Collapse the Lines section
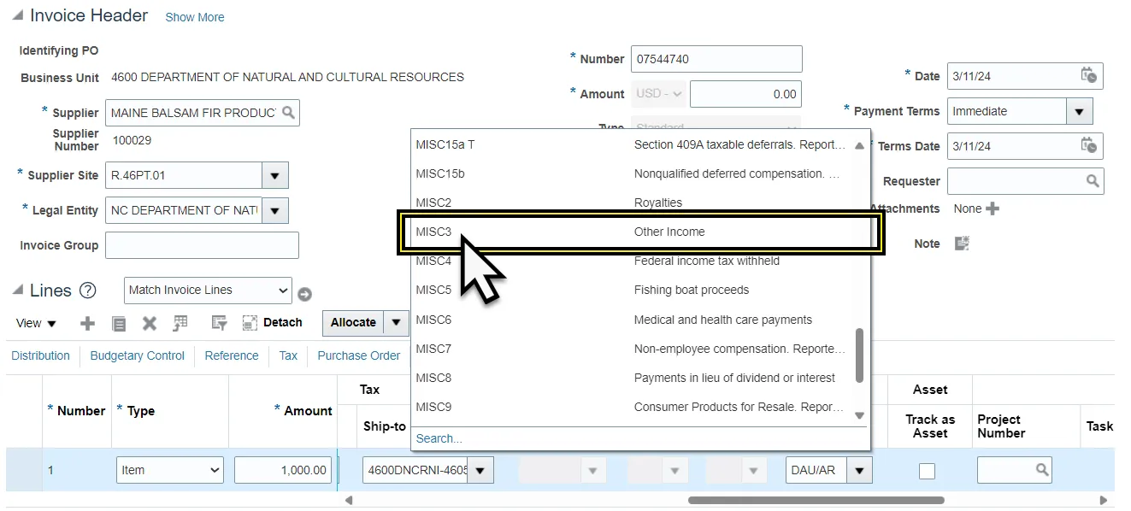The image size is (1131, 511). click(x=18, y=291)
